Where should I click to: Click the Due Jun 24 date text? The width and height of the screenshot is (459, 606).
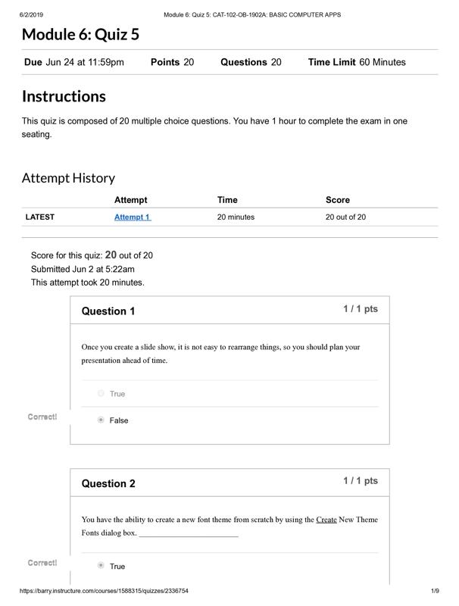tap(74, 62)
